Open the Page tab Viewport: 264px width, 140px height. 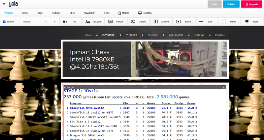click(x=40, y=13)
